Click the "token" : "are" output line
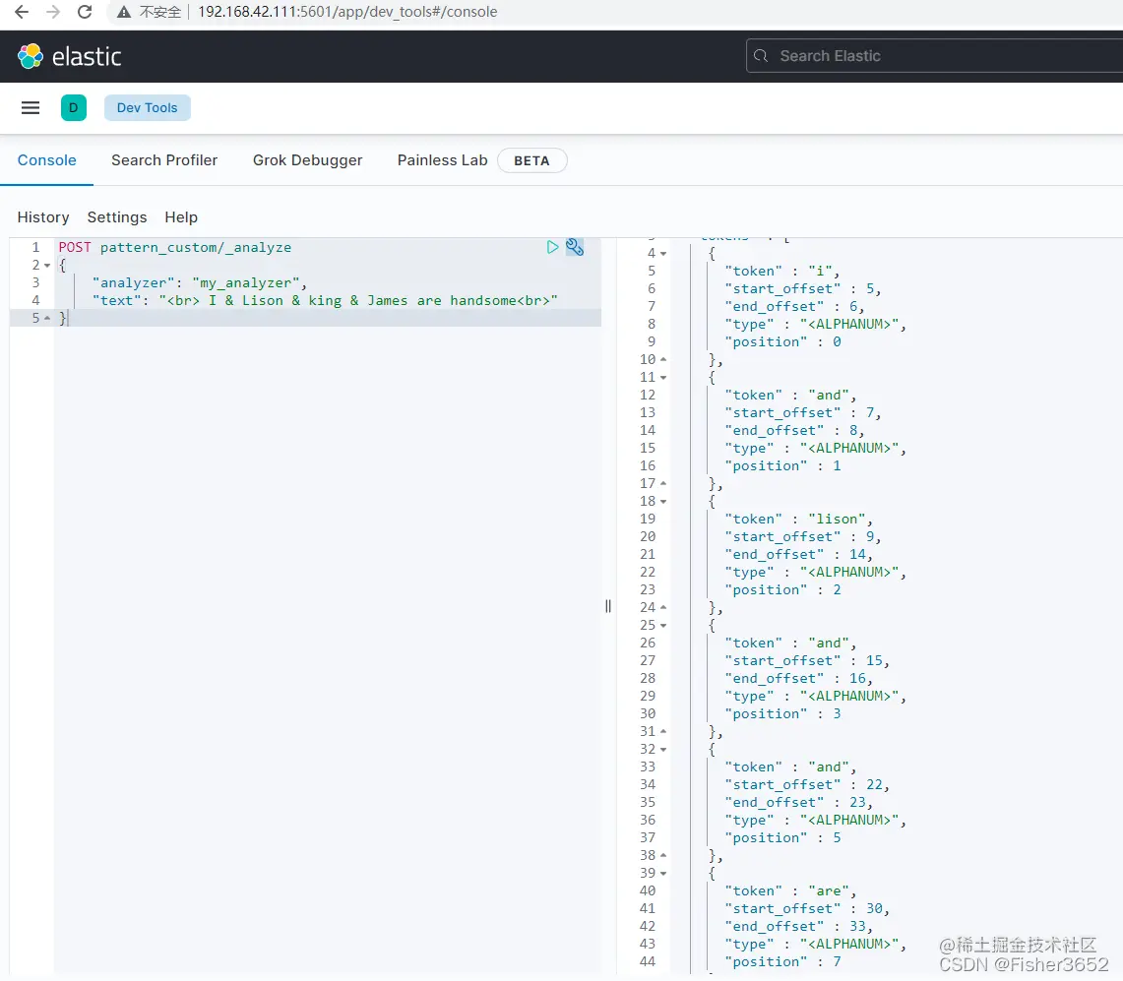 (x=790, y=890)
